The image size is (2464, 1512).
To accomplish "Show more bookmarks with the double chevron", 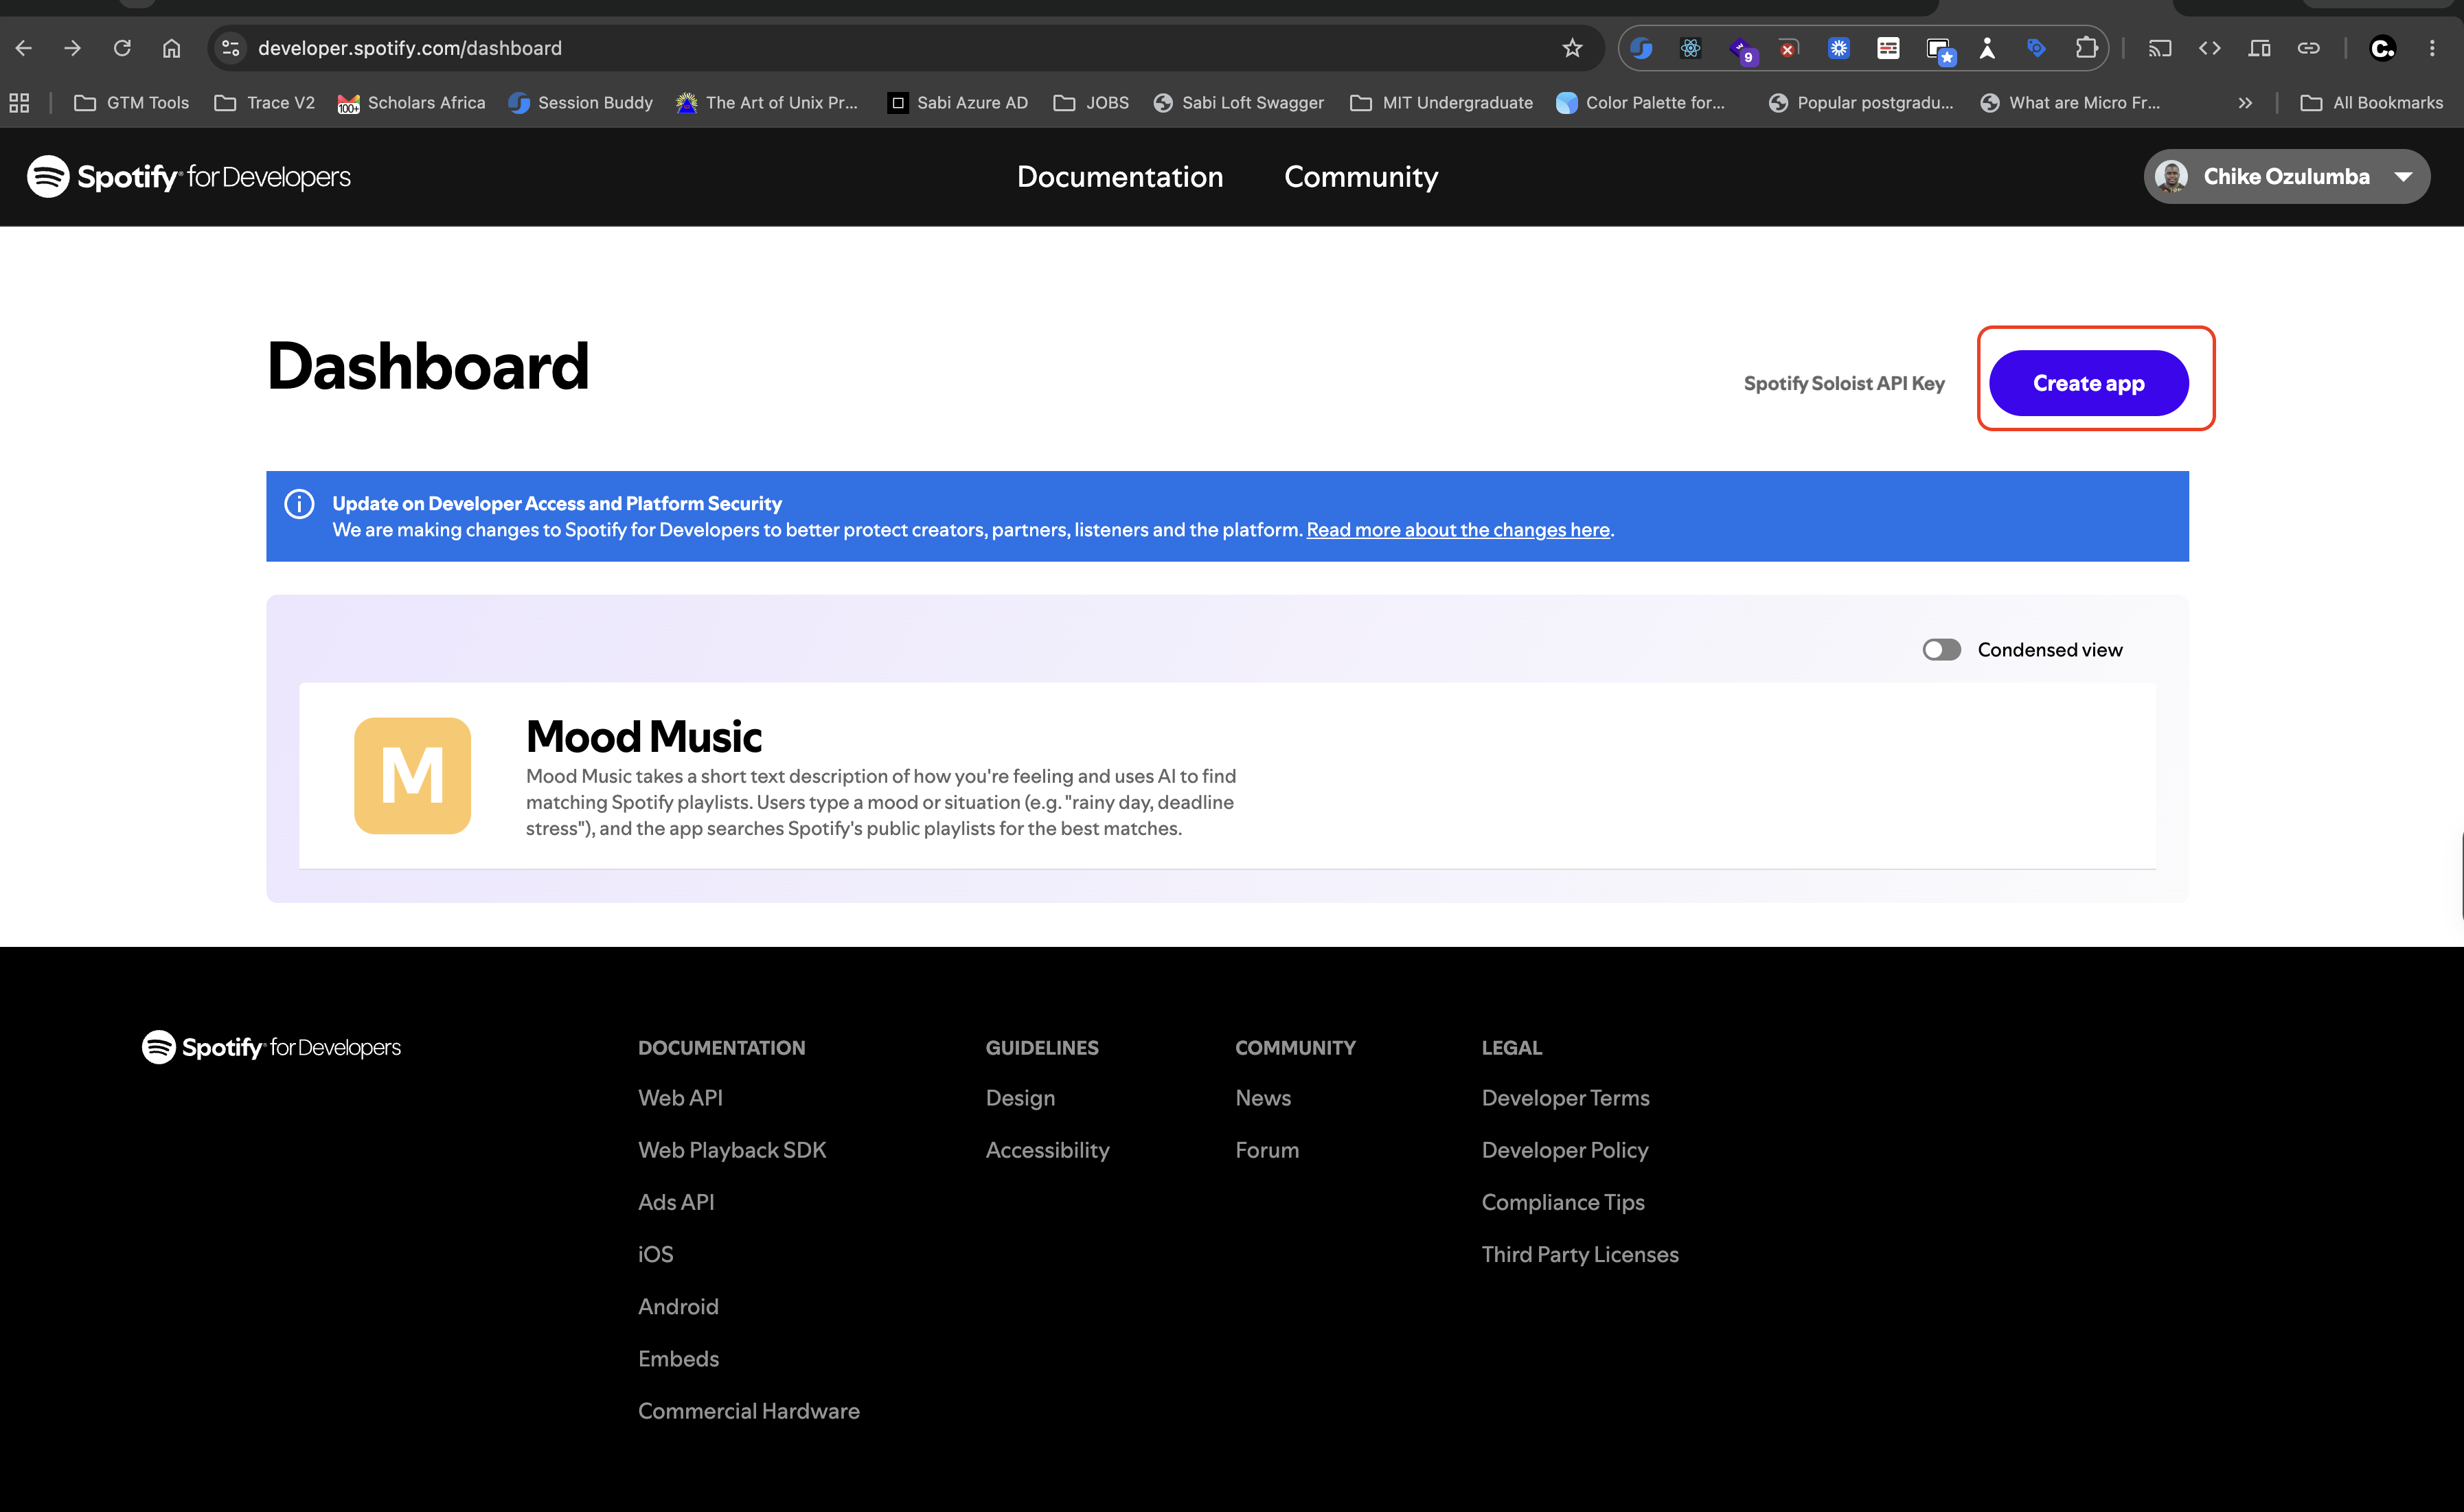I will click(x=2245, y=103).
